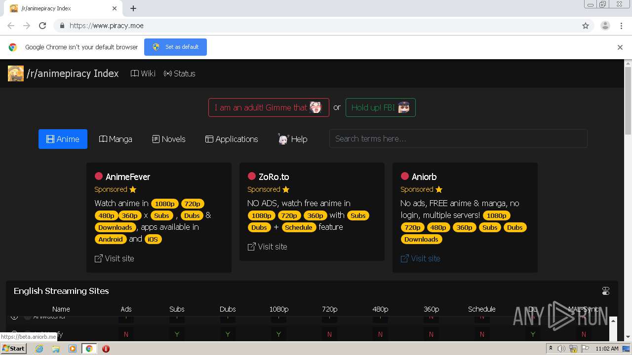
Task: Go back in Chrome
Action: (11, 26)
